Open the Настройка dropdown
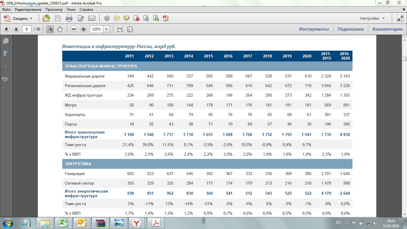This screenshot has width=407, height=229. pos(372,18)
